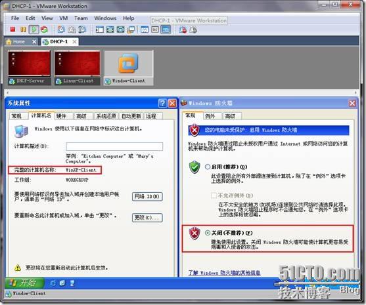Click the summary view toolbar icon
Image resolution: width=366 pixels, height=305 pixels.
click(145, 30)
